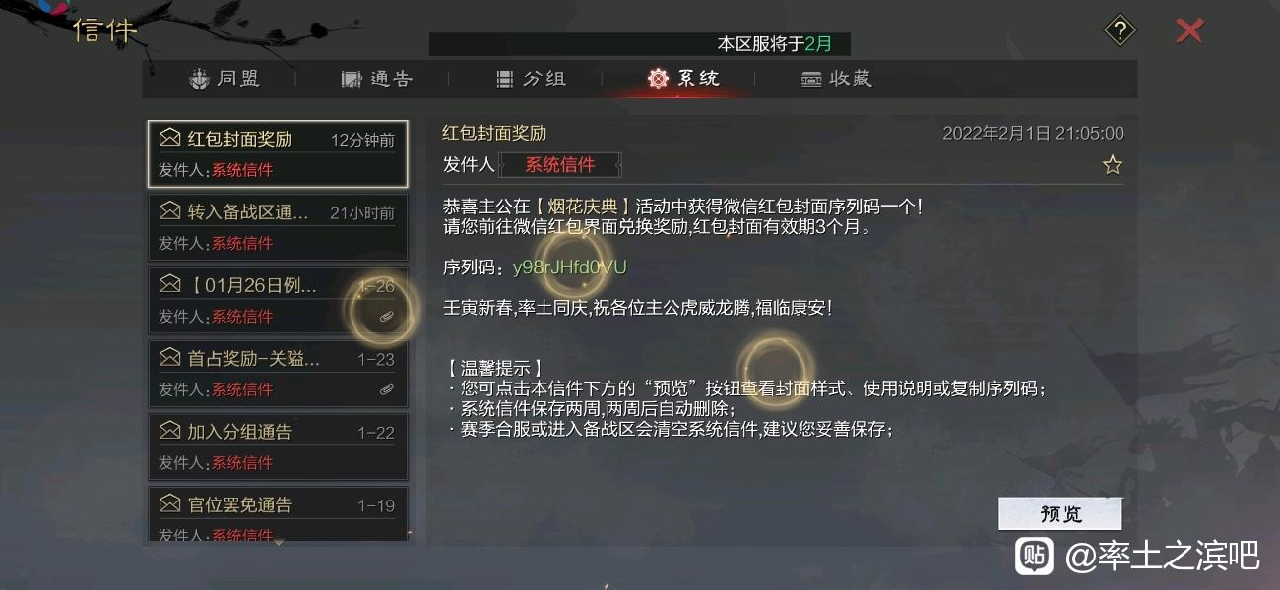Image resolution: width=1280 pixels, height=590 pixels.
Task: Open the 加入分组通告 mail
Action: pos(278,446)
